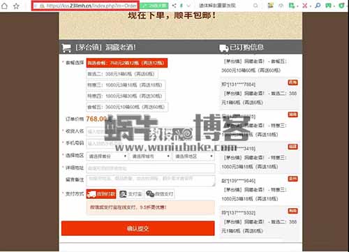Click the message remarks textarea
This screenshot has width=349, height=252.
click(x=151, y=181)
